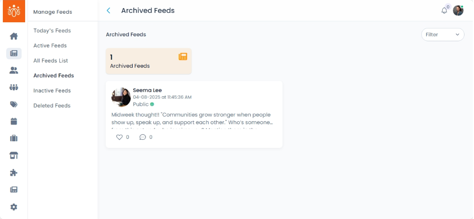Viewport: 474px width, 219px height.
Task: Click the users (two people) sidebar icon
Action: [x=14, y=71]
